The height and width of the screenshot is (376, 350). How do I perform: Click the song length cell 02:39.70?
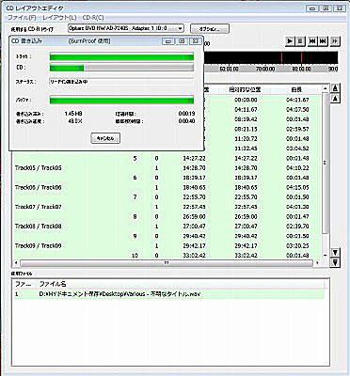[297, 227]
